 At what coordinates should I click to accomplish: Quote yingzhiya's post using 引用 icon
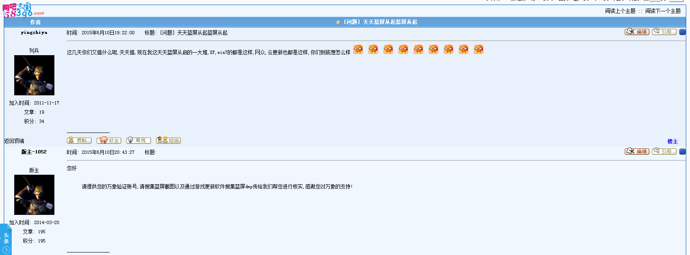tap(664, 32)
